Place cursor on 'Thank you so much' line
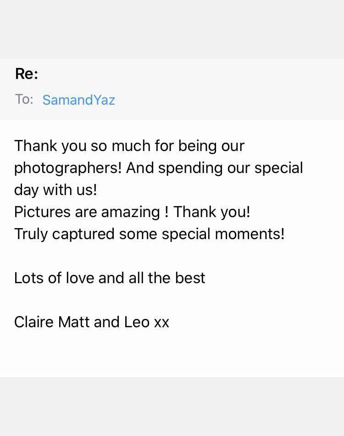344x436 pixels. [129, 146]
